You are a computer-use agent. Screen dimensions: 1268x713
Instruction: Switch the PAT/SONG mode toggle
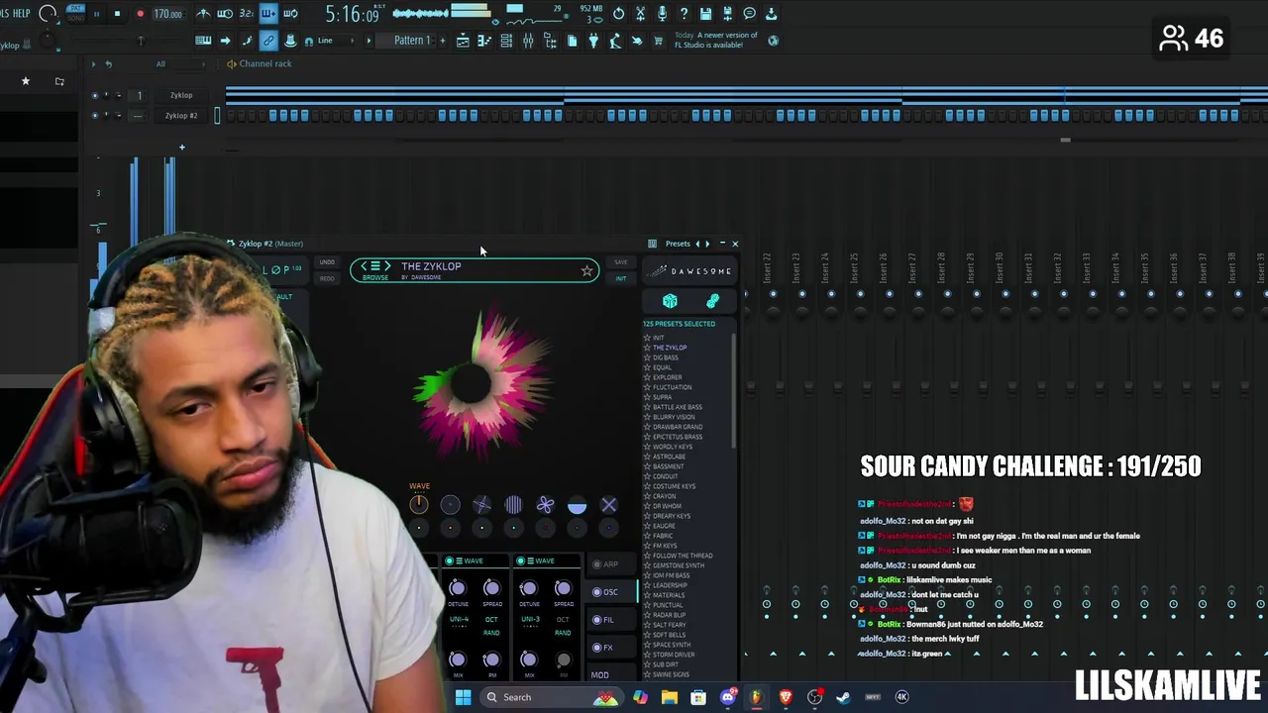(x=75, y=13)
